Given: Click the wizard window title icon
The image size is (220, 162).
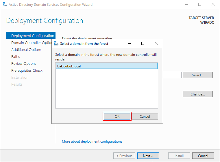Looking at the screenshot, I should pyautogui.click(x=5, y=5).
